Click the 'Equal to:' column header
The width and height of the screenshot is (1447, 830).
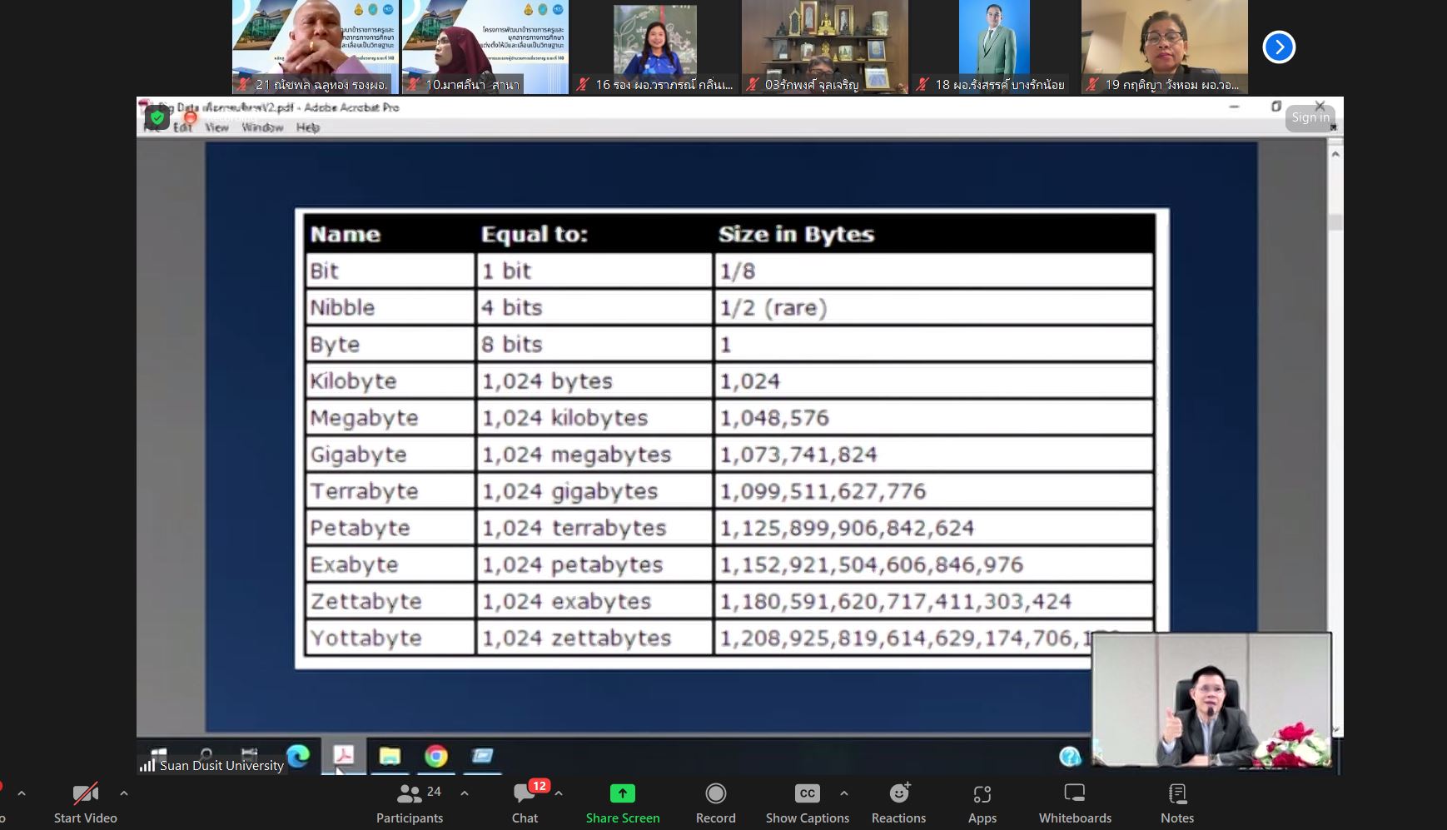535,234
